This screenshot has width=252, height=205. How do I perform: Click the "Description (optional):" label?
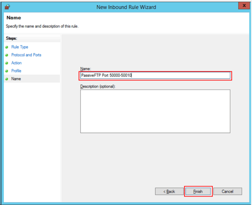coord(98,86)
